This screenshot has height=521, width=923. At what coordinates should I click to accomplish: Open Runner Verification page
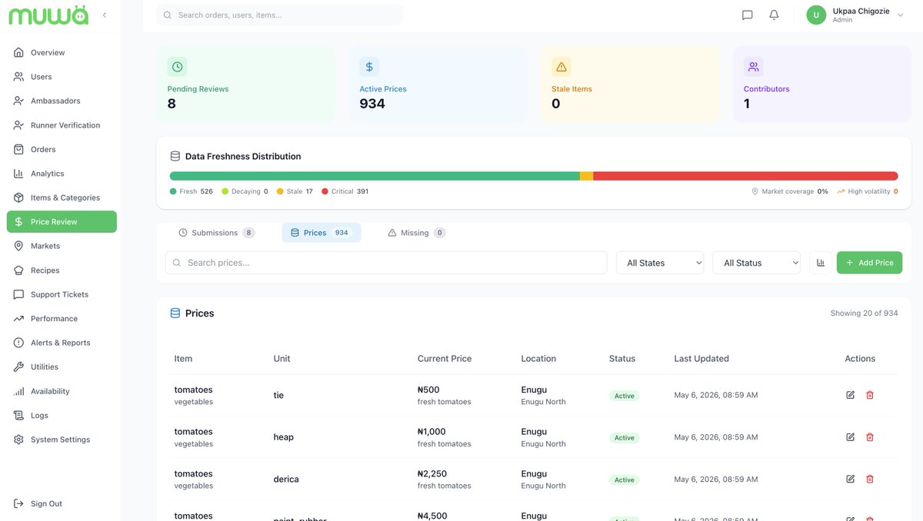[x=62, y=125]
